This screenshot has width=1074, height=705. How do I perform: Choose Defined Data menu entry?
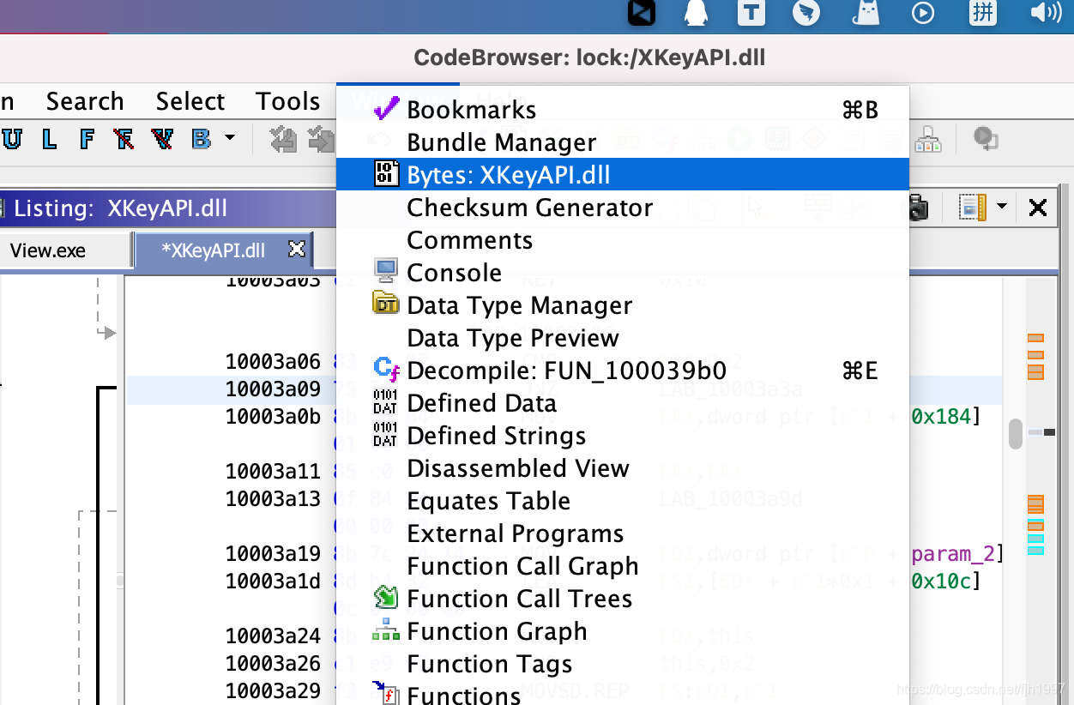click(x=622, y=403)
